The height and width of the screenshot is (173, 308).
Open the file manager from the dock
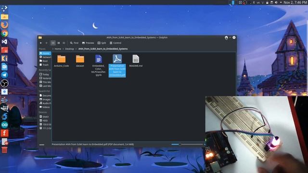[x=4, y=17]
